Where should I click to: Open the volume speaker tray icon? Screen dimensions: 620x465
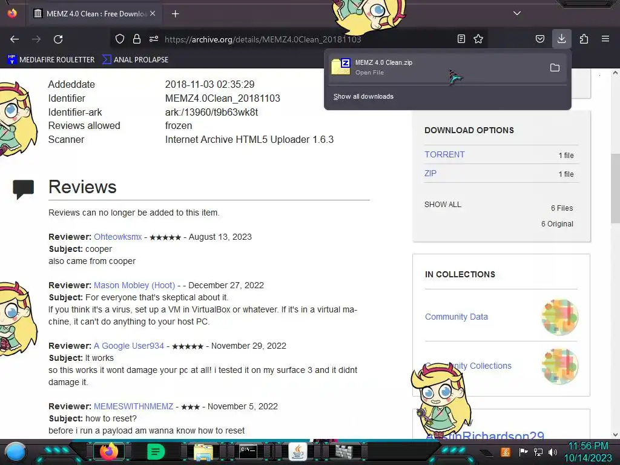coord(553,452)
